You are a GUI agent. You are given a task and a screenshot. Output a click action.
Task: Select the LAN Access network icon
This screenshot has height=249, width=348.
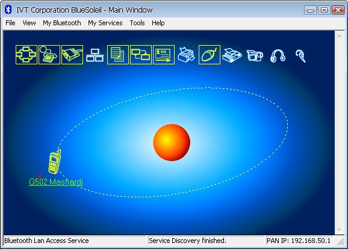click(95, 55)
